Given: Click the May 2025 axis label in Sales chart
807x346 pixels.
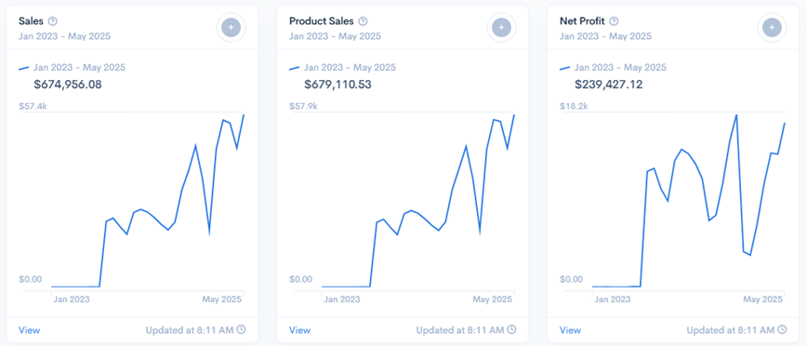Looking at the screenshot, I should (x=223, y=299).
